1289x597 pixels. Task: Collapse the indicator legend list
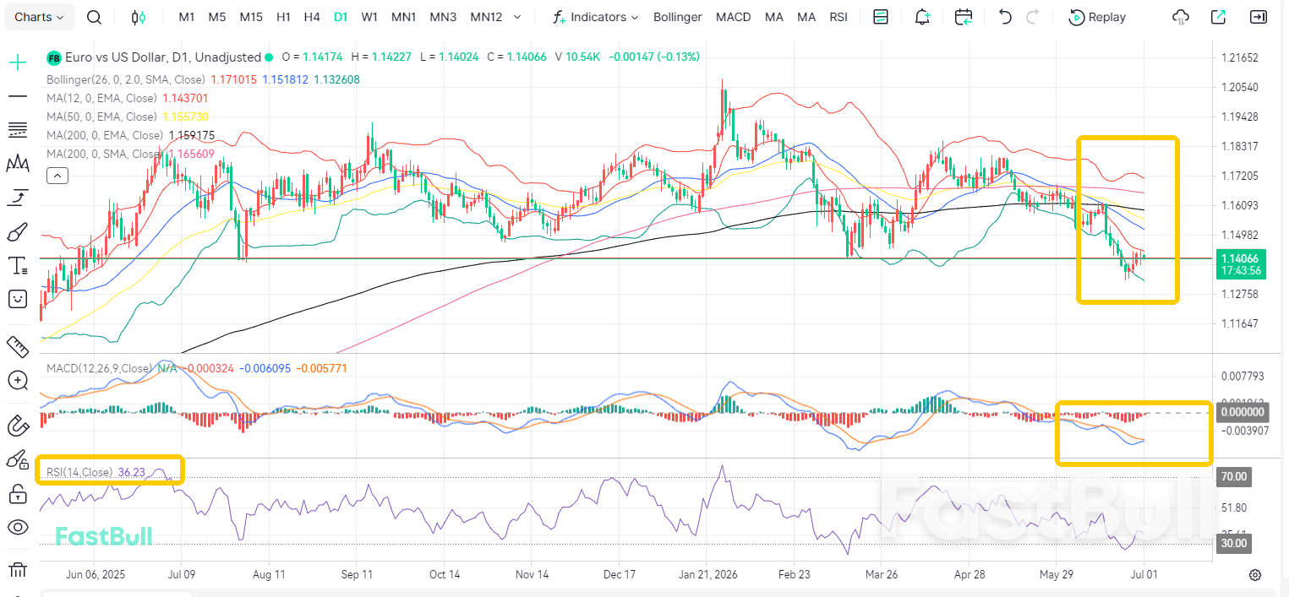click(57, 176)
